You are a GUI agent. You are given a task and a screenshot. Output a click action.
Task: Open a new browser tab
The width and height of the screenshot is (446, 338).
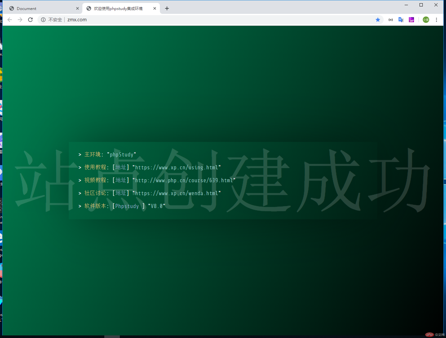tap(167, 8)
